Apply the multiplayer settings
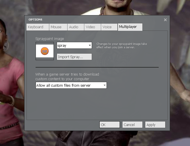 (x=155, y=125)
